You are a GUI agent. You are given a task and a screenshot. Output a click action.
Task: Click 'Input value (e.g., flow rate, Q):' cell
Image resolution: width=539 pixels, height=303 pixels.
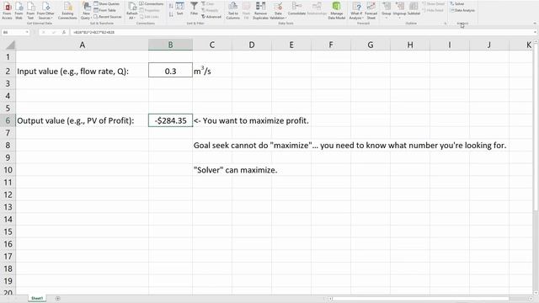[83, 71]
